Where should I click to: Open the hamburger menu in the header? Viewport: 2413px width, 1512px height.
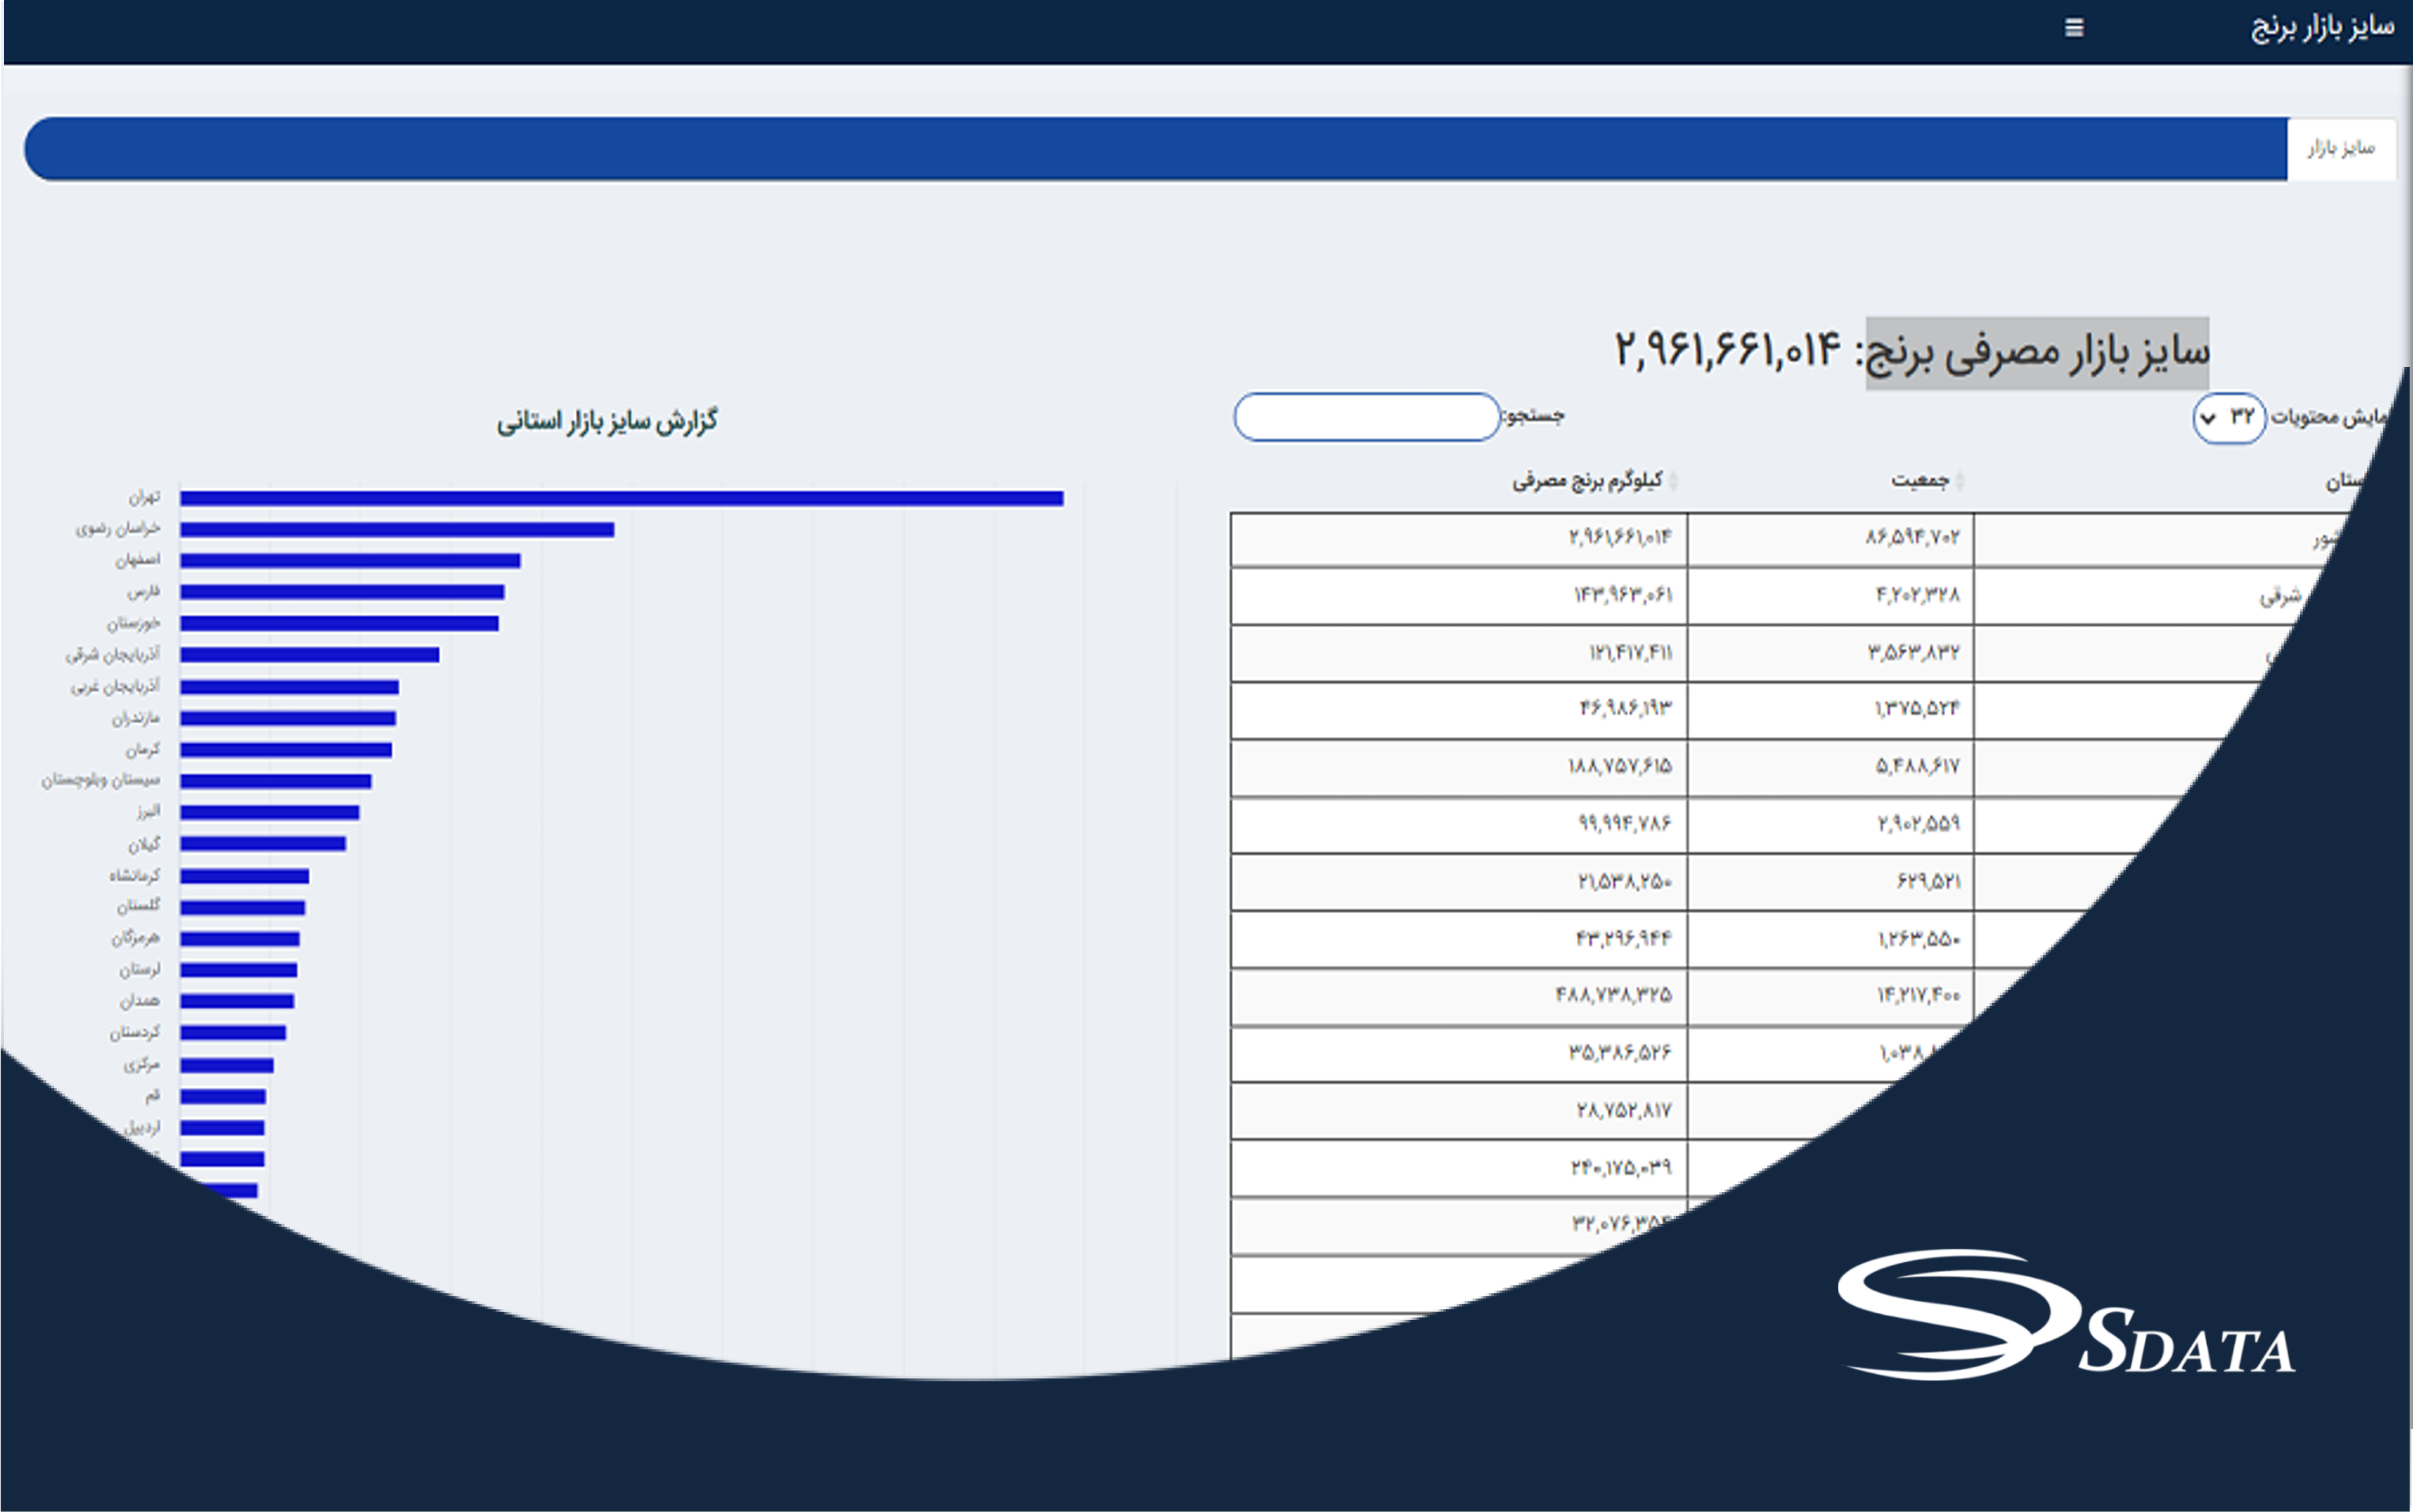[x=2074, y=28]
